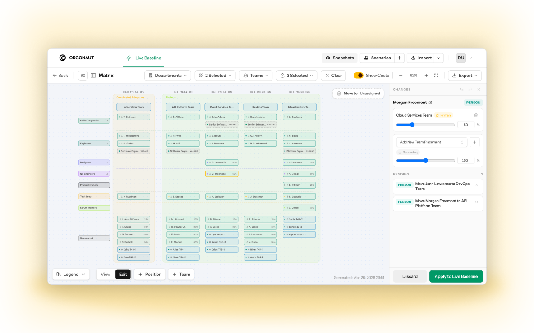Toggle the Show Costs switch
The width and height of the screenshot is (534, 333).
point(358,76)
